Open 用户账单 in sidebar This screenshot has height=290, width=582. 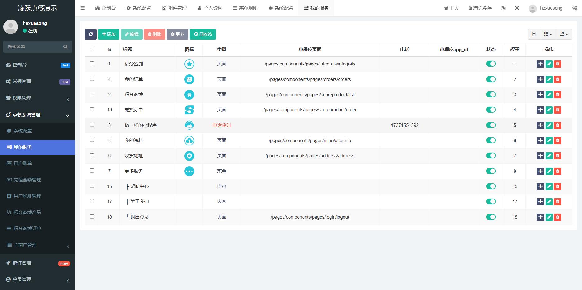tap(37, 163)
